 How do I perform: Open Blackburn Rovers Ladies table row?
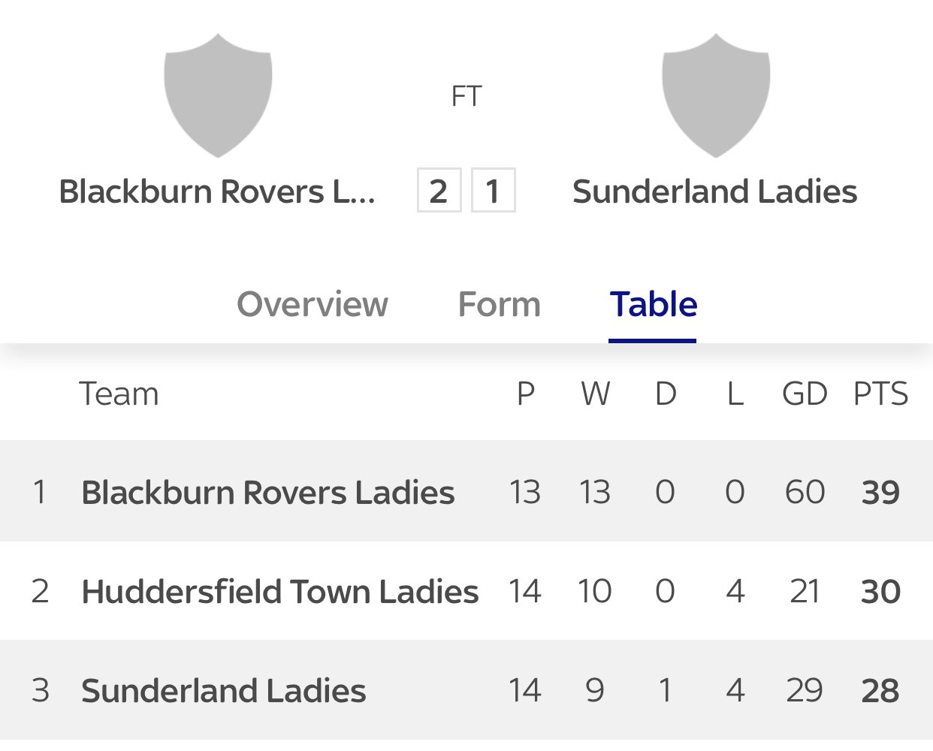click(268, 493)
